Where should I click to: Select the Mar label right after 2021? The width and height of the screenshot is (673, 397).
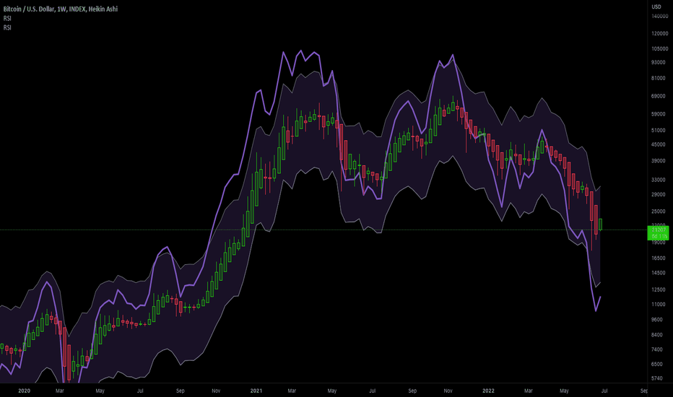point(292,391)
